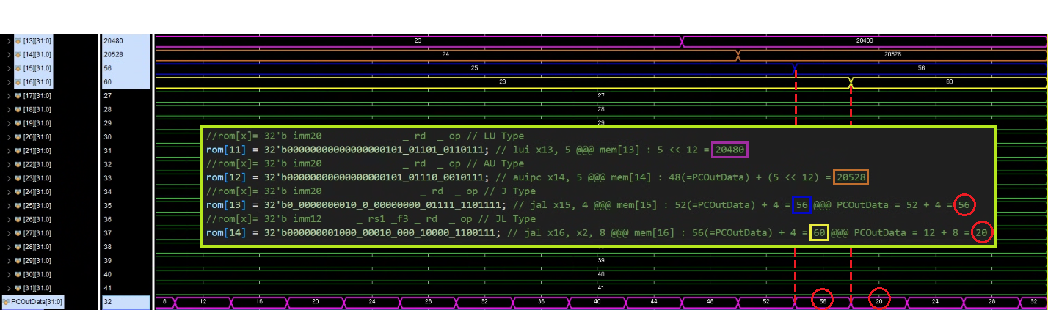Click the bus icon of signal [28][31:0]
The image size is (1048, 310).
18,247
